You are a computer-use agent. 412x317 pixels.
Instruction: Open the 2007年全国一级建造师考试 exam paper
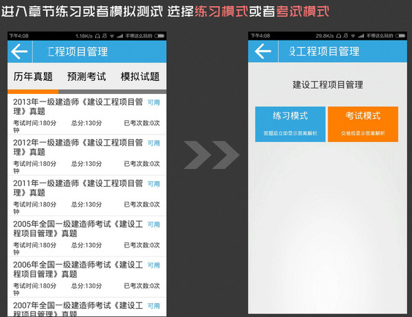click(x=78, y=307)
